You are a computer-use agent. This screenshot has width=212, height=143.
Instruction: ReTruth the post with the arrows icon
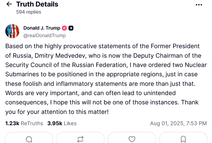80,139
